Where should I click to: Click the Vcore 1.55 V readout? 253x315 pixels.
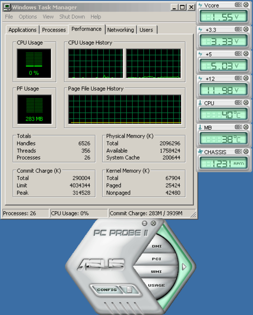[223, 16]
